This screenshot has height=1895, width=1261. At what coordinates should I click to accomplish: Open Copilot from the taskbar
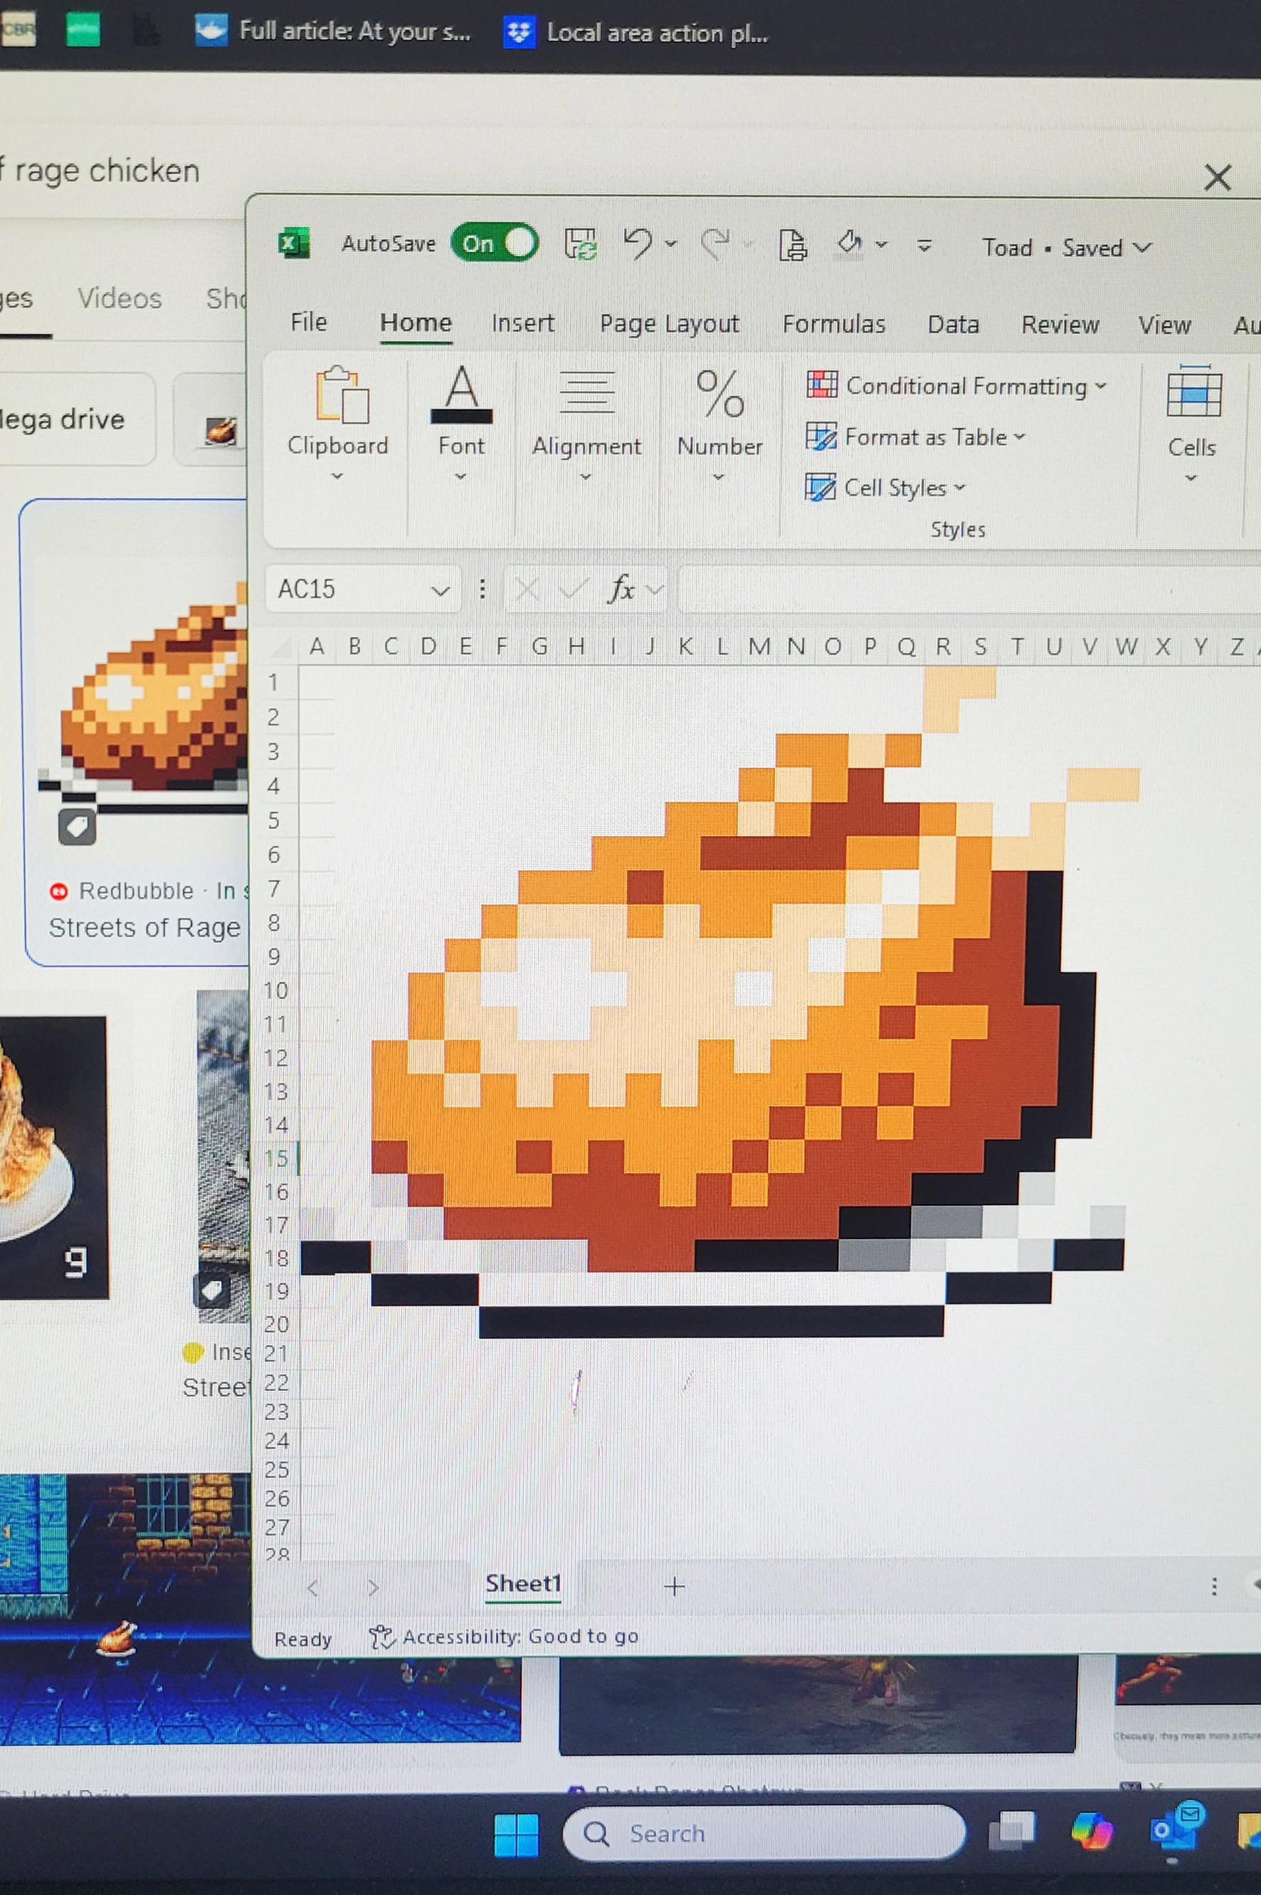[1092, 1832]
